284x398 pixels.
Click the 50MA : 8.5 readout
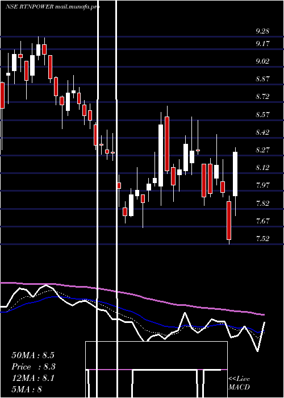tap(33, 355)
